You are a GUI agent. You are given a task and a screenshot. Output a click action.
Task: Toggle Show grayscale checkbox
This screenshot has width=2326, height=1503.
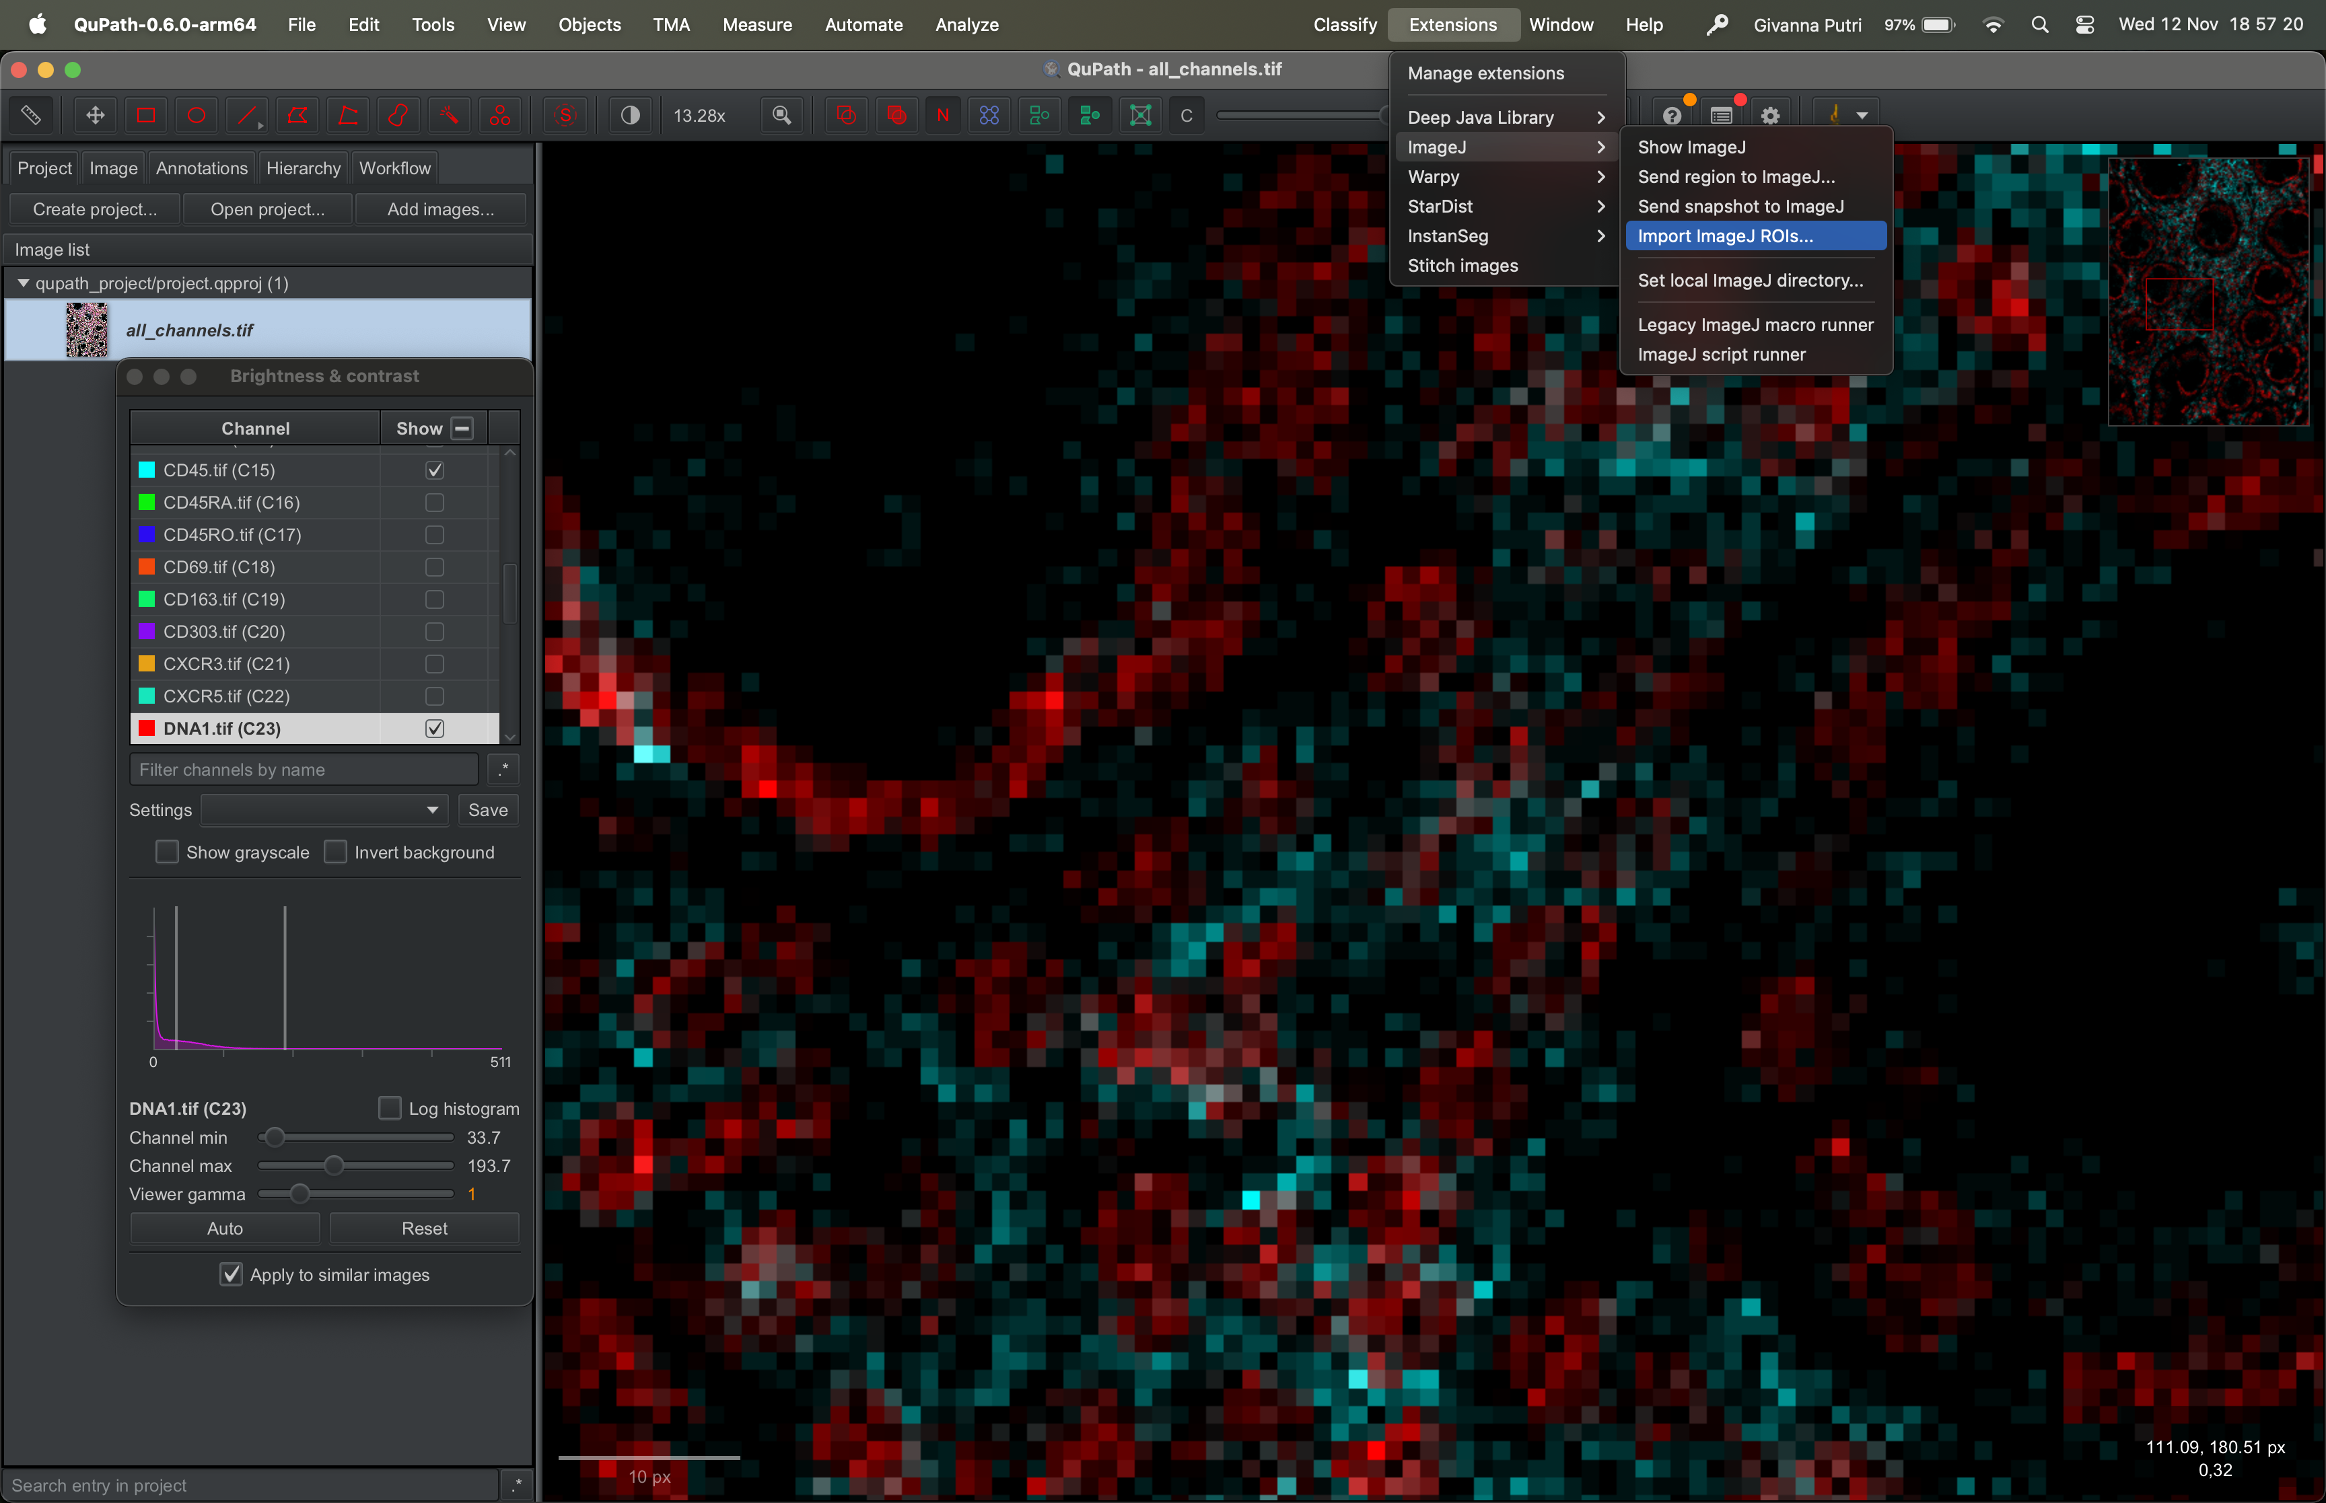tap(167, 852)
